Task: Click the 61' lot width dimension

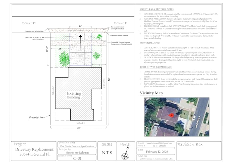Action: click(79, 128)
